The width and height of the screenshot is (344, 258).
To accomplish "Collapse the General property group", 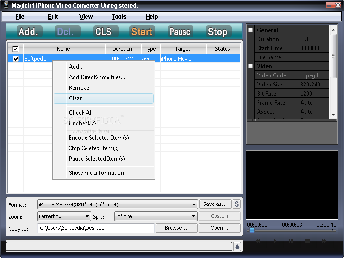I will tap(250, 30).
